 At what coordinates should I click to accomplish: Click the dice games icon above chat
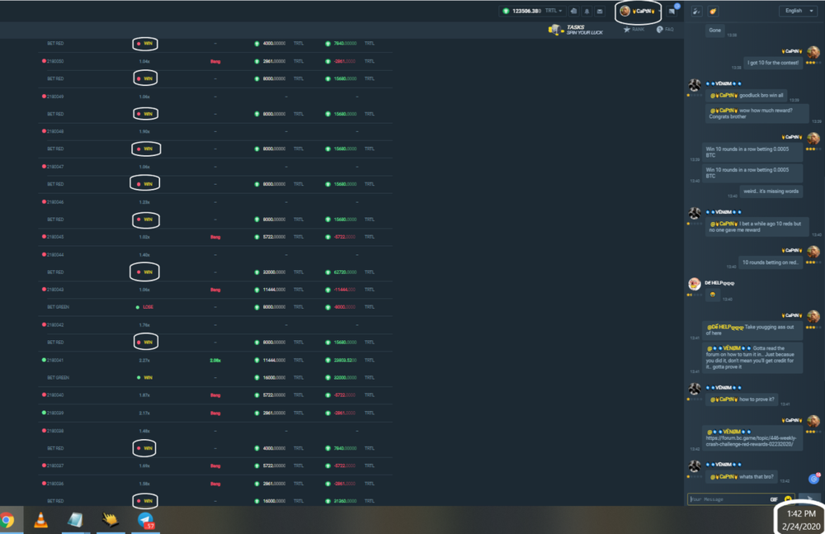click(x=697, y=12)
